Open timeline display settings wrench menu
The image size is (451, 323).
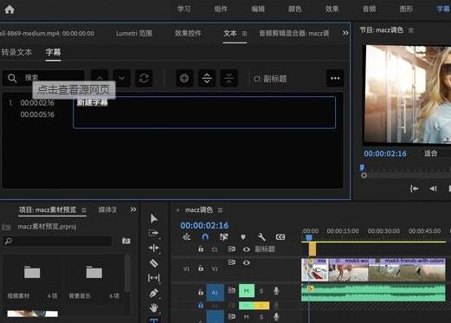(x=261, y=237)
